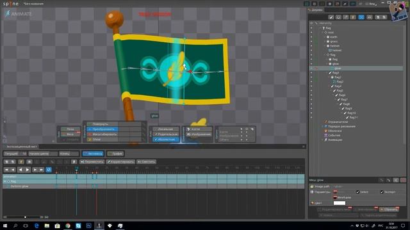Toggle Кости (Bones) compensation

click(x=199, y=129)
